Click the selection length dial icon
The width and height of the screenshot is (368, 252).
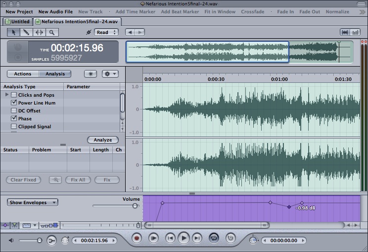tap(253, 240)
